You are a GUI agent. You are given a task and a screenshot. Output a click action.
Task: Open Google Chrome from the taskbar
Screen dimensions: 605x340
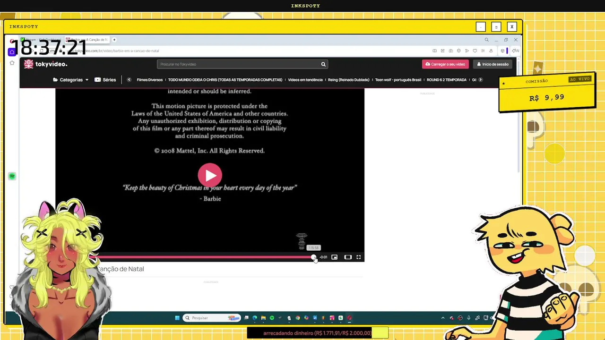pyautogui.click(x=298, y=318)
